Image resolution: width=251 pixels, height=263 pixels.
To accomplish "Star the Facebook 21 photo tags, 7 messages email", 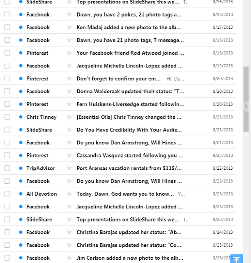I will [69, 40].
